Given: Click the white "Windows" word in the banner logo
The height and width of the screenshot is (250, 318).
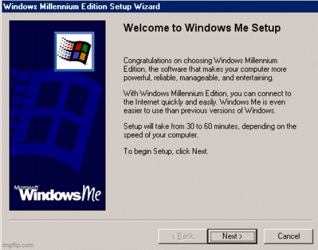Looking at the screenshot, I should click(x=50, y=195).
